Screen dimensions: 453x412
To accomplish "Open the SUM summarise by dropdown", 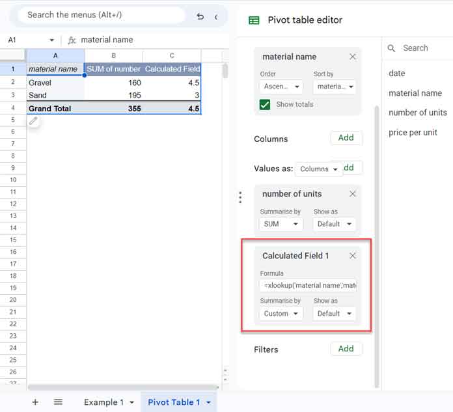I will [x=281, y=224].
